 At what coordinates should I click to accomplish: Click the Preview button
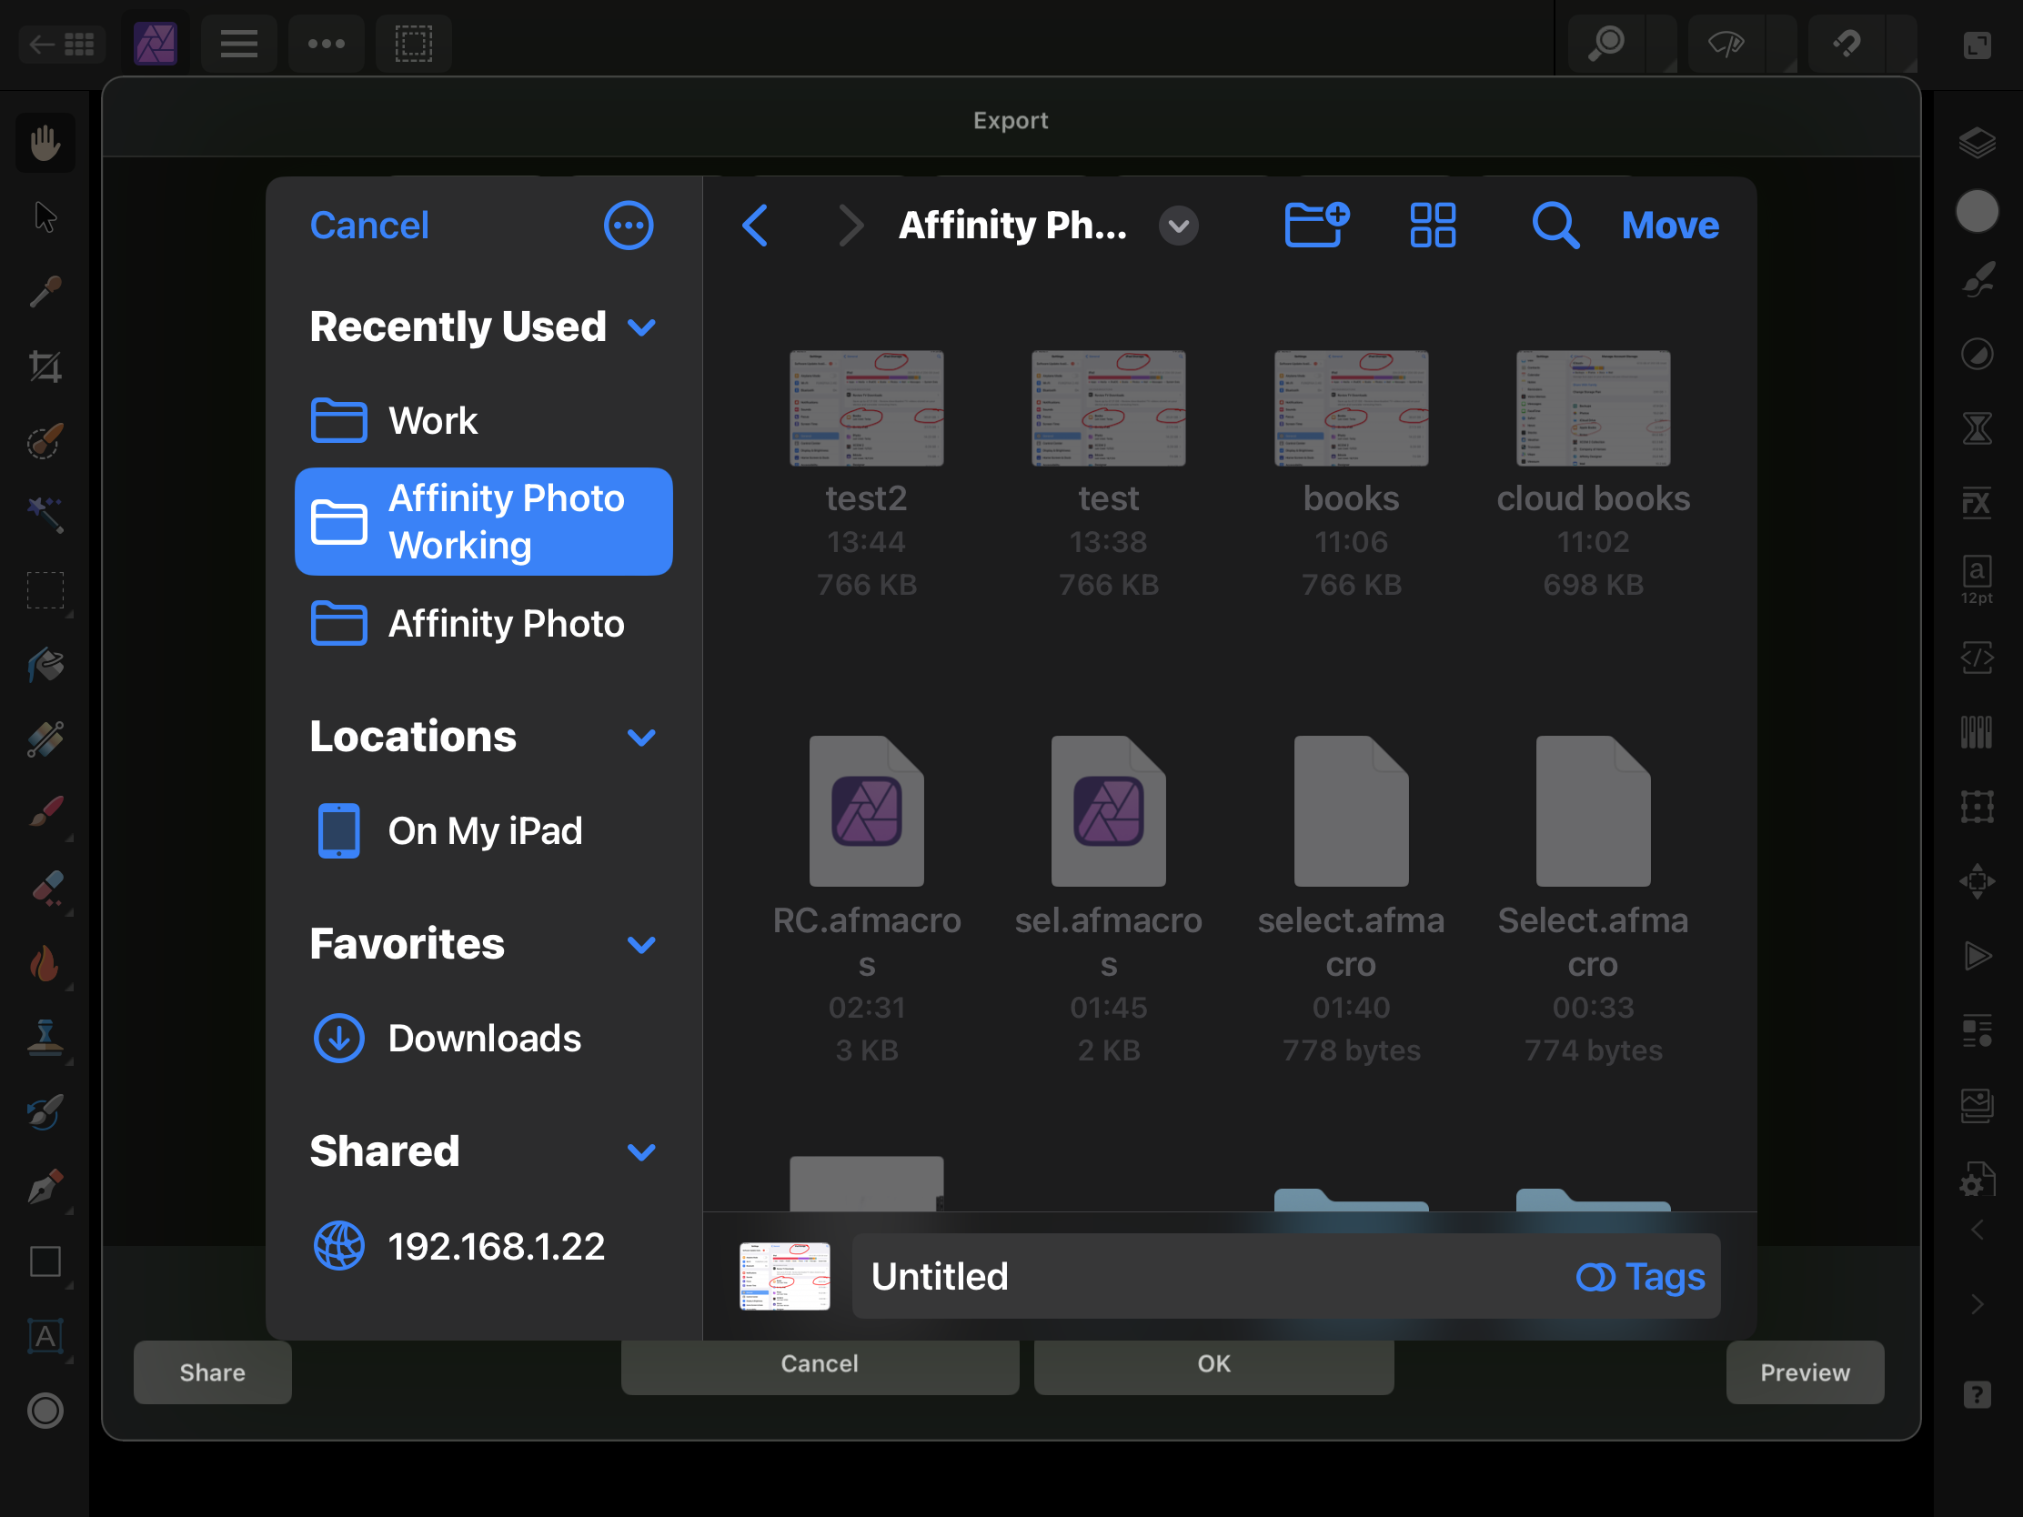pos(1805,1371)
